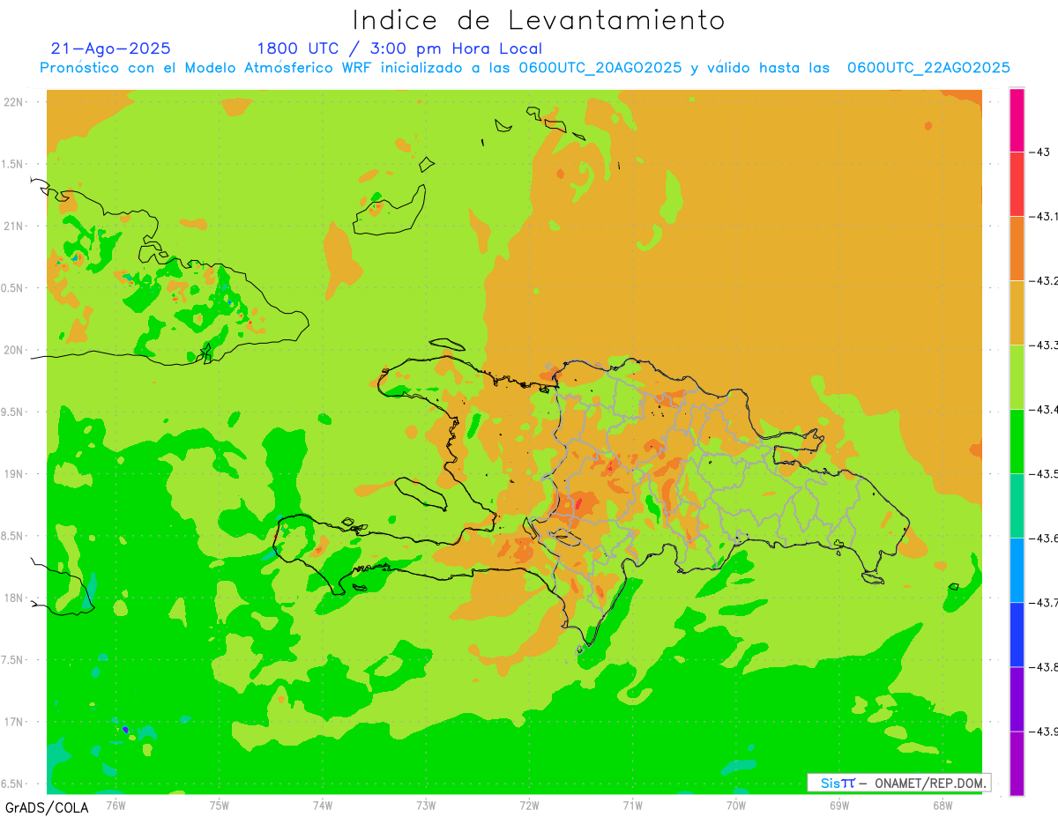Viewport: 1058px width, 817px height.
Task: Click the 'SisTT - ONAMET/REP.DOM.' credit box
Action: point(898,783)
